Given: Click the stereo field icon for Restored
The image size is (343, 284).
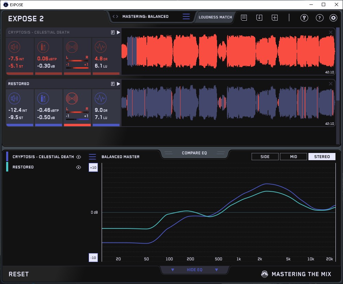Looking at the screenshot, I should tap(72, 99).
